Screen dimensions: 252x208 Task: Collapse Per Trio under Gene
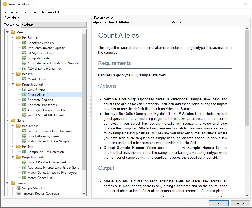(13, 146)
